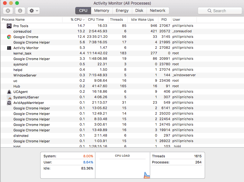Select Google Chrome Helper with PID 6141

(122, 108)
